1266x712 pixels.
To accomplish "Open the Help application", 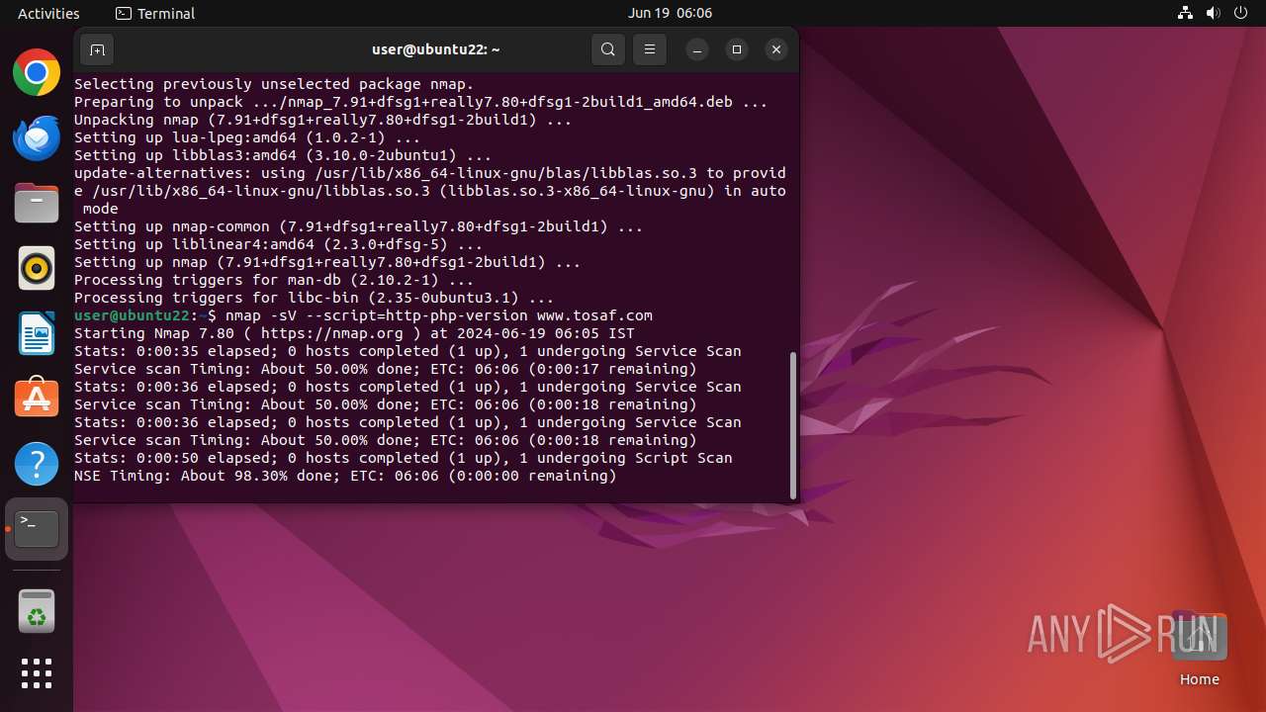I will click(x=37, y=464).
